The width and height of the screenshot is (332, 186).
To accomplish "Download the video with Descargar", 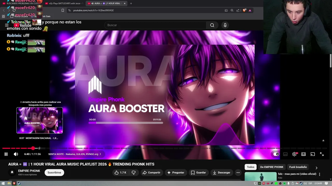I will [x=222, y=173].
